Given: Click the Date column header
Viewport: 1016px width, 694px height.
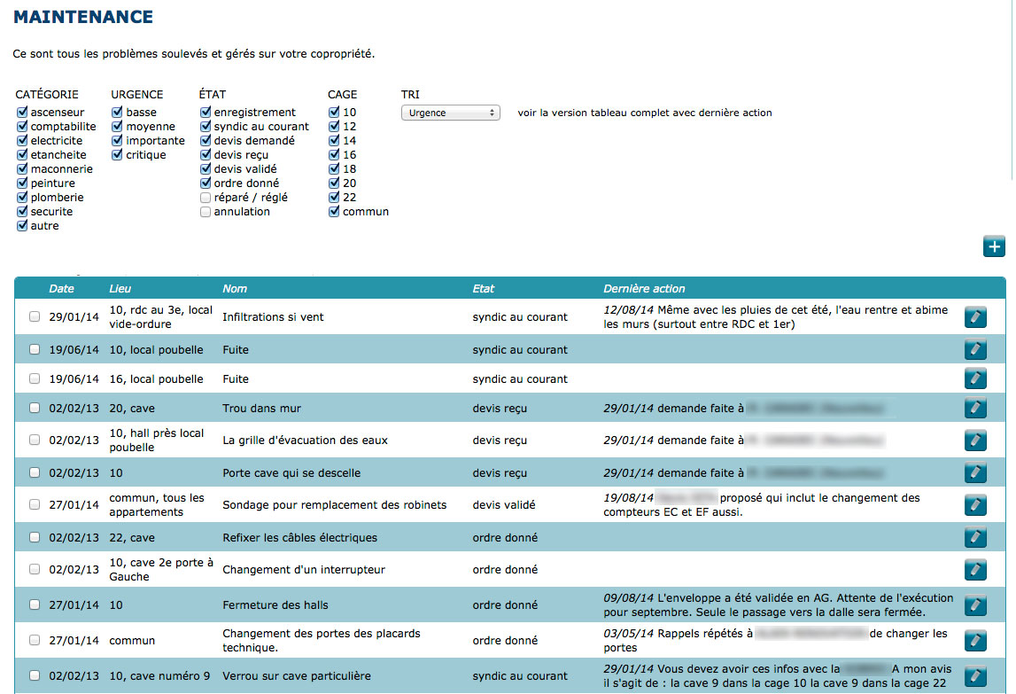Looking at the screenshot, I should tap(61, 289).
